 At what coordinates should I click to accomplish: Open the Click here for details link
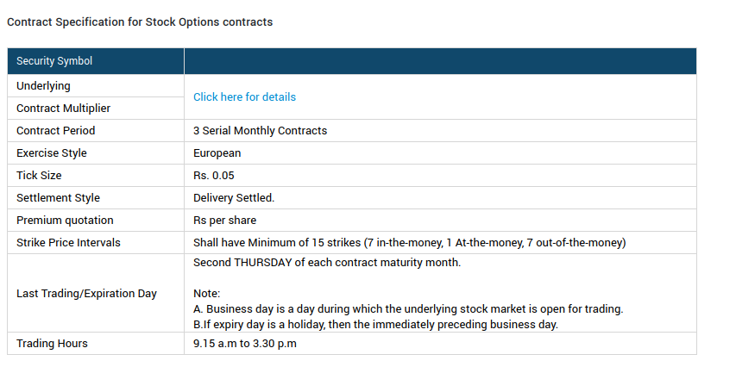[x=244, y=97]
